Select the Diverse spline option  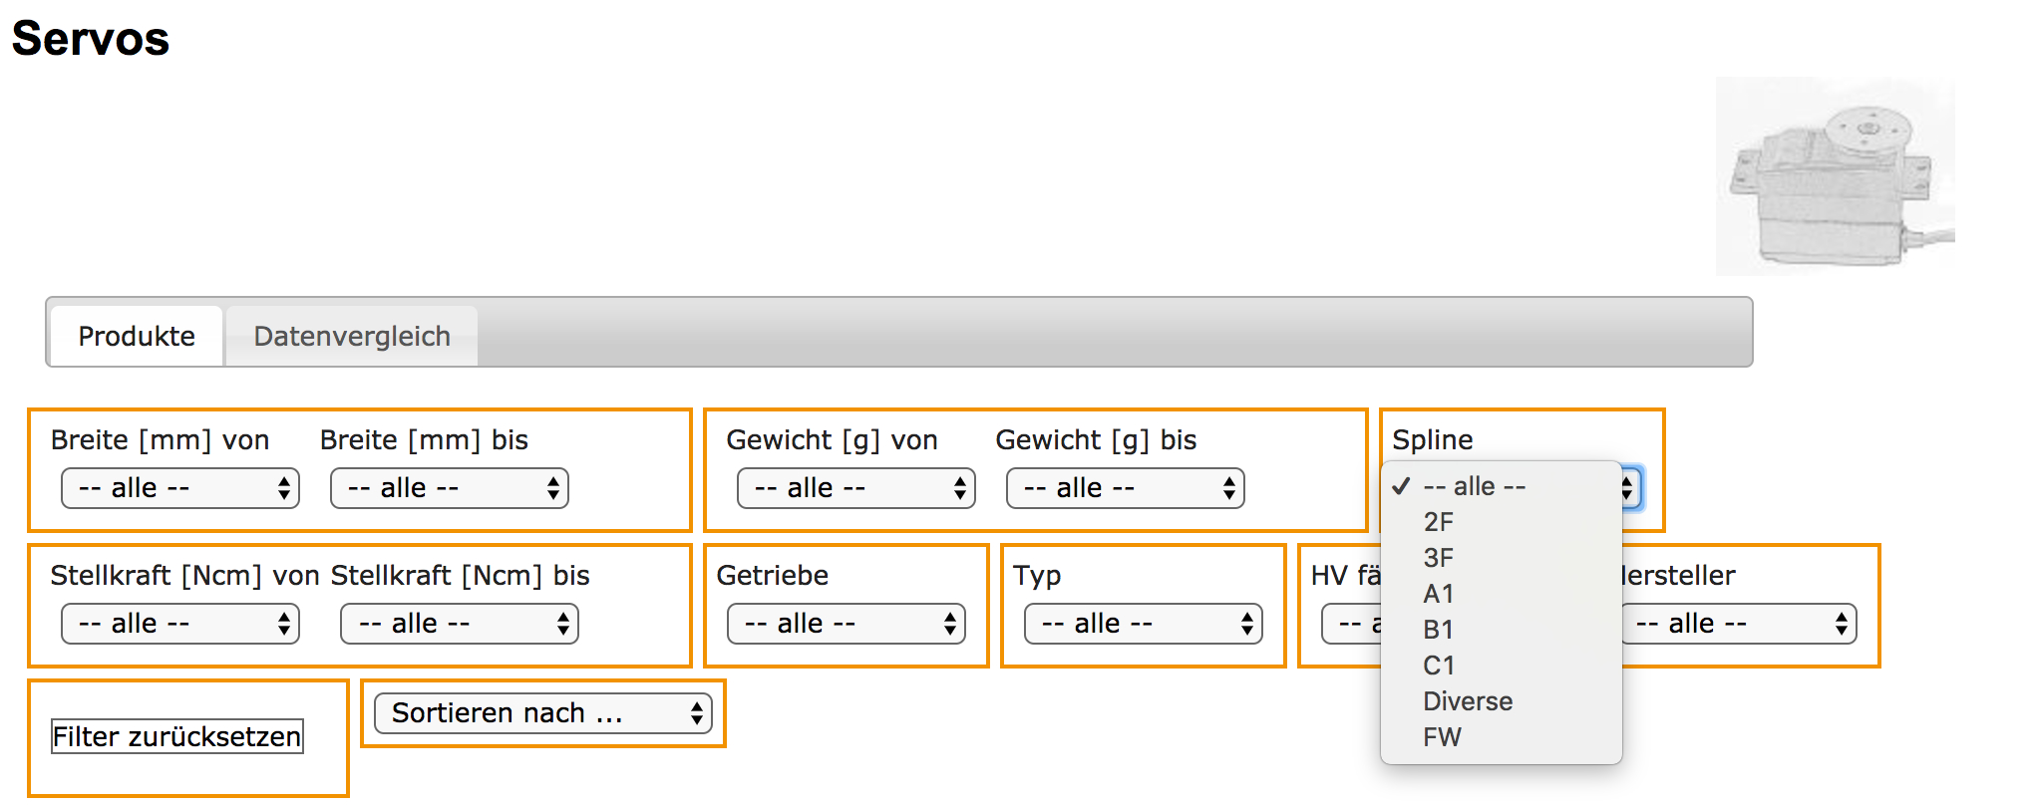[1468, 701]
